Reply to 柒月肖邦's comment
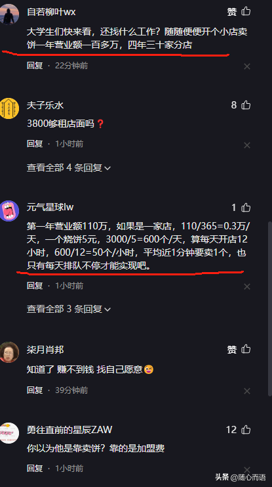This screenshot has height=487, width=272. point(35,390)
